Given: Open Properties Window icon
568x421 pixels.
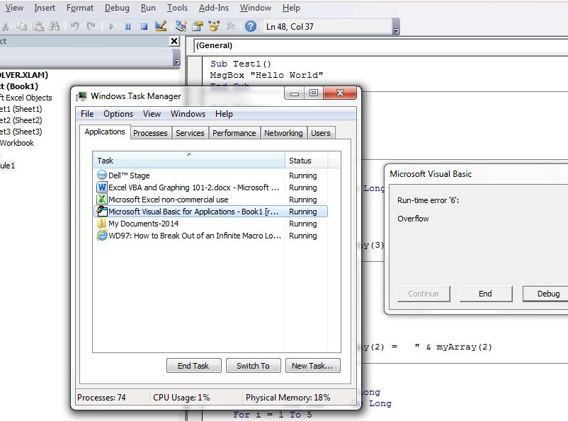Looking at the screenshot, I should (x=198, y=26).
